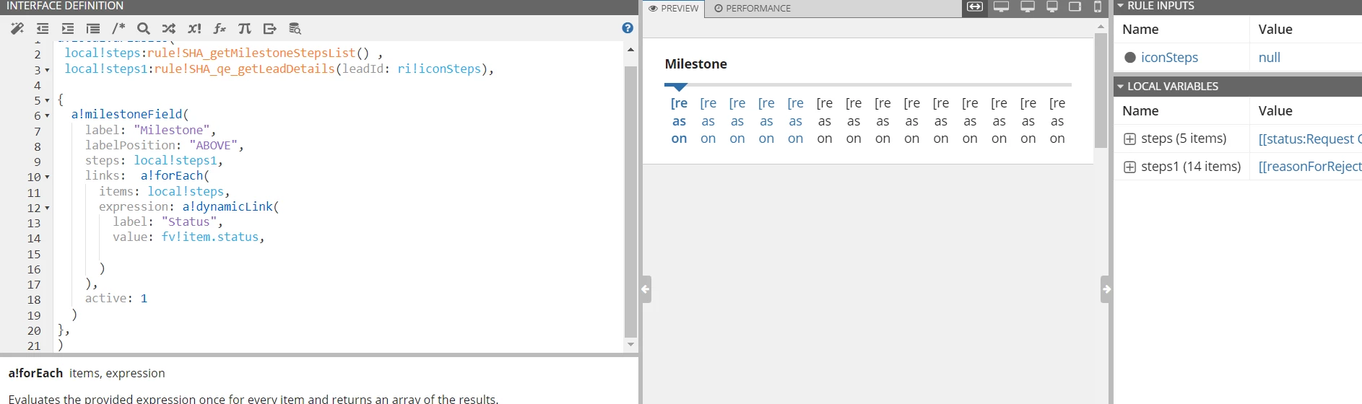
Task: Click the gray circle beside iconSteps
Action: (x=1130, y=58)
